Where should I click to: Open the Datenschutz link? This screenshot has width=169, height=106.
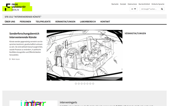click(x=132, y=4)
